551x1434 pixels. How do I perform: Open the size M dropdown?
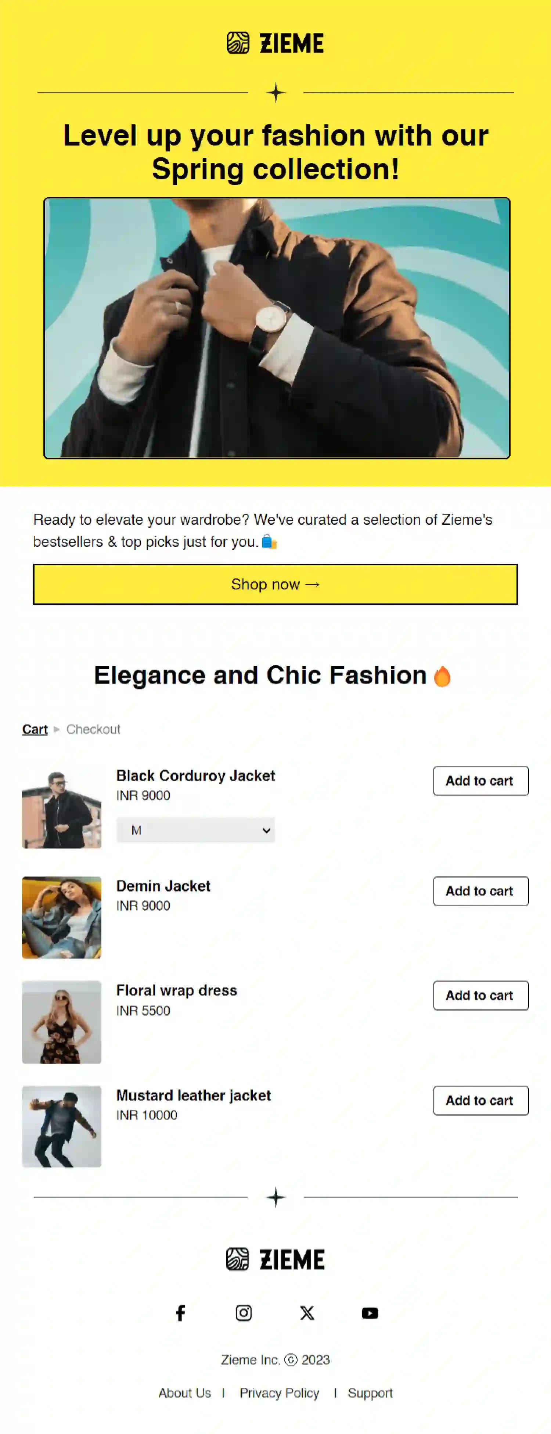pos(195,830)
